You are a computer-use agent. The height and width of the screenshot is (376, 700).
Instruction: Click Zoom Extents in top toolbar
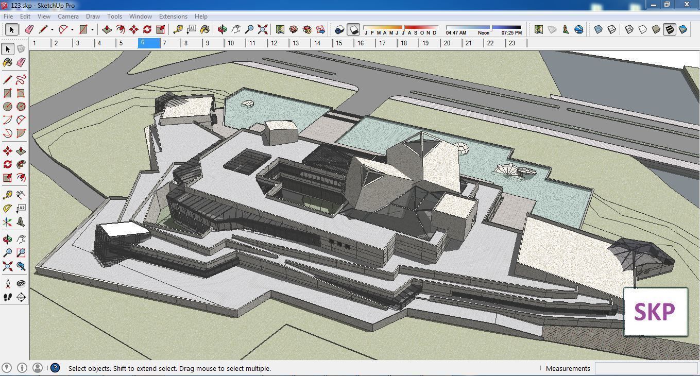tap(263, 29)
